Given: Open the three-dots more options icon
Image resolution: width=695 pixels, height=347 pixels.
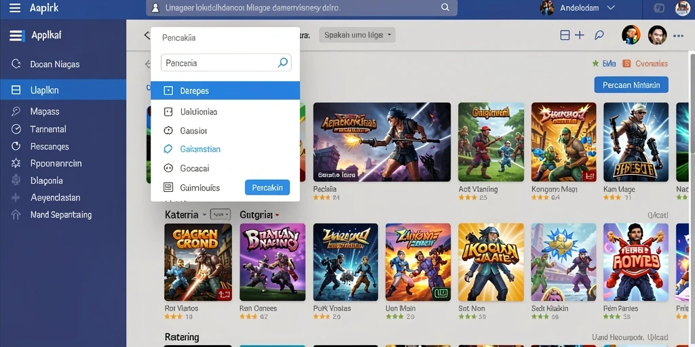Looking at the screenshot, I should [x=678, y=36].
